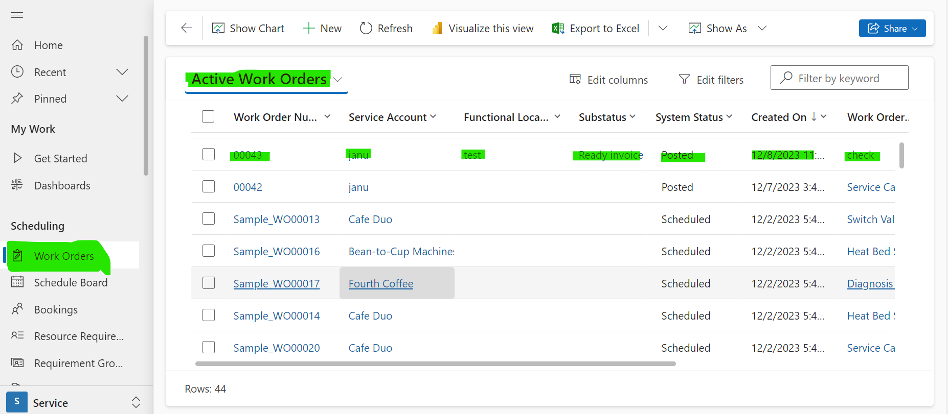Click the Recent clock icon

(17, 72)
